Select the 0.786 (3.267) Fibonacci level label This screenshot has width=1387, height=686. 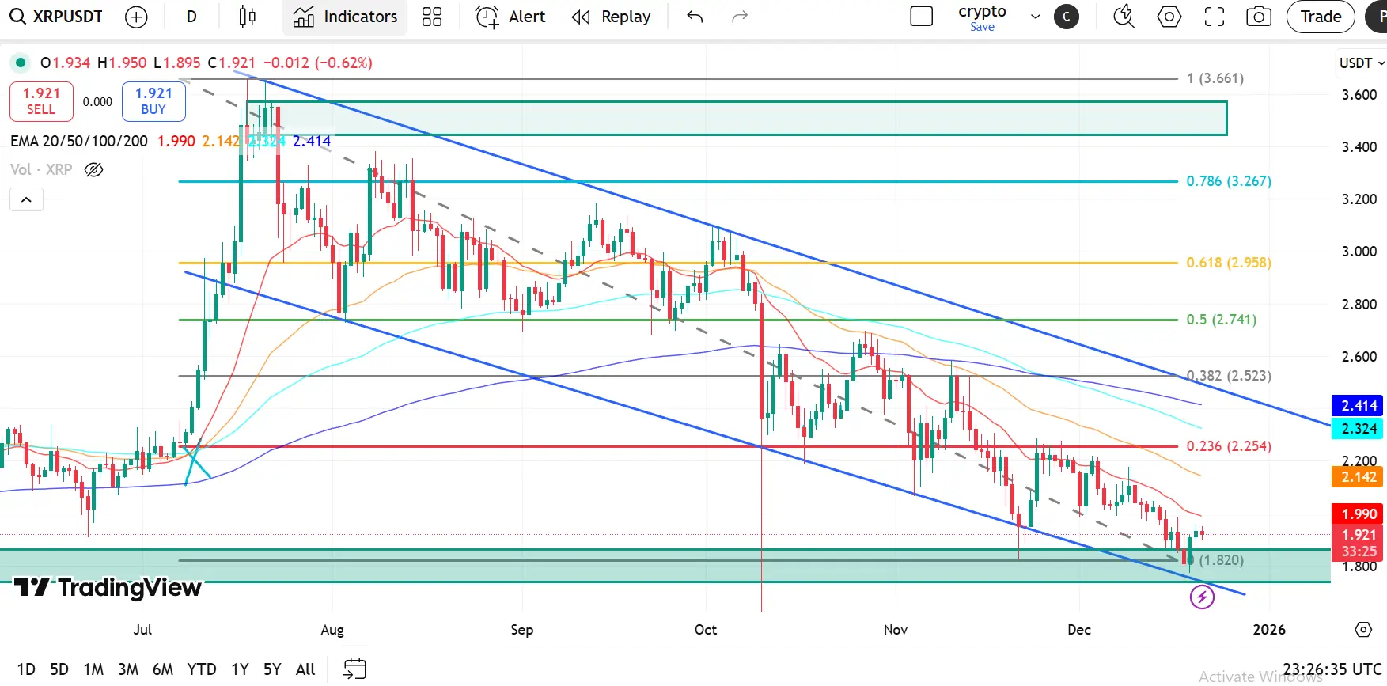(1229, 181)
